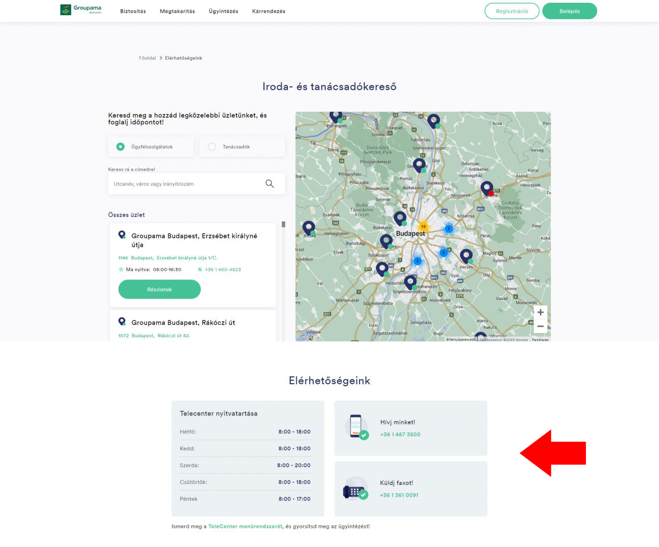659x547 pixels.
Task: Call +36 1 460-4623 phone link
Action: 223,269
